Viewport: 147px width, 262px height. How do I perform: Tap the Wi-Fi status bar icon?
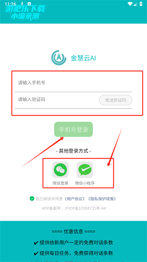click(130, 4)
